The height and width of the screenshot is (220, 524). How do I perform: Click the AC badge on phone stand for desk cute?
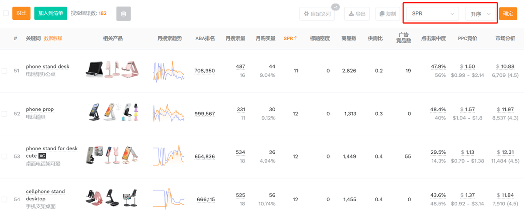coord(42,156)
